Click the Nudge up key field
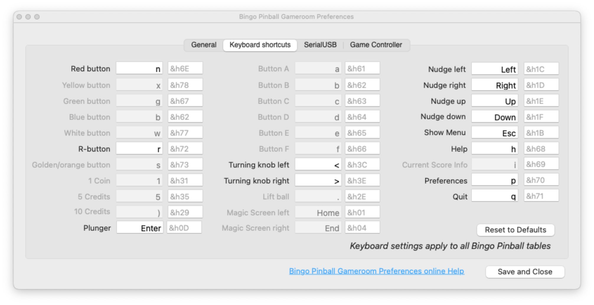 pos(495,101)
